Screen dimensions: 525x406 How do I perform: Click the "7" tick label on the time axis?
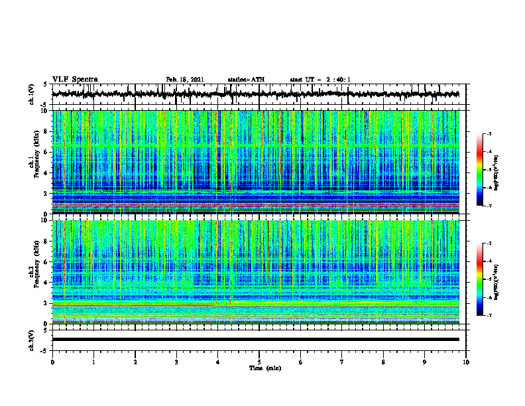[342, 362]
